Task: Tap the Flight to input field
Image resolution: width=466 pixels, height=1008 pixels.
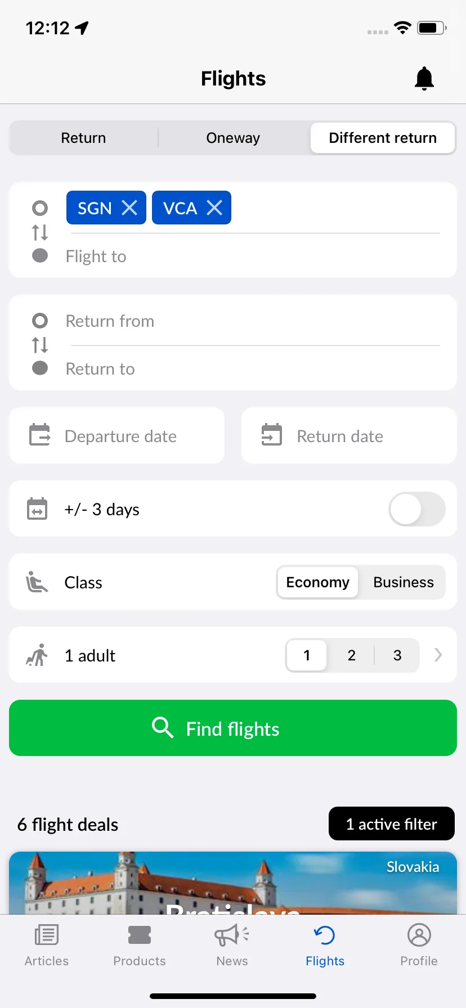Action: coord(253,256)
